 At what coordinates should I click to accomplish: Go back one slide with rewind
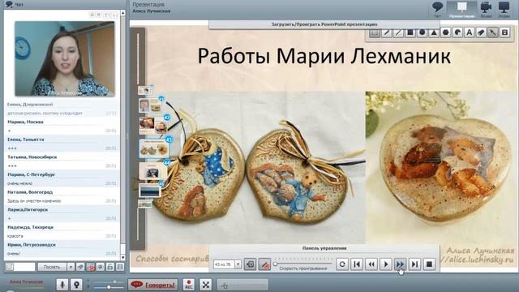(371, 264)
